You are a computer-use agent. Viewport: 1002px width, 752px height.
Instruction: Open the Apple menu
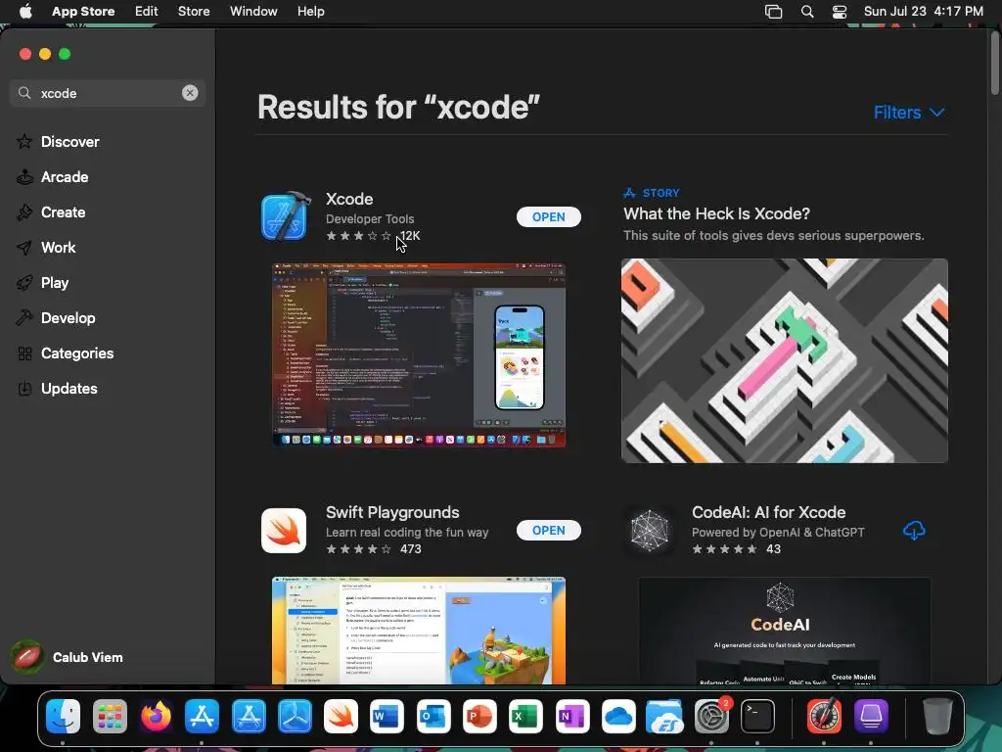tap(25, 12)
